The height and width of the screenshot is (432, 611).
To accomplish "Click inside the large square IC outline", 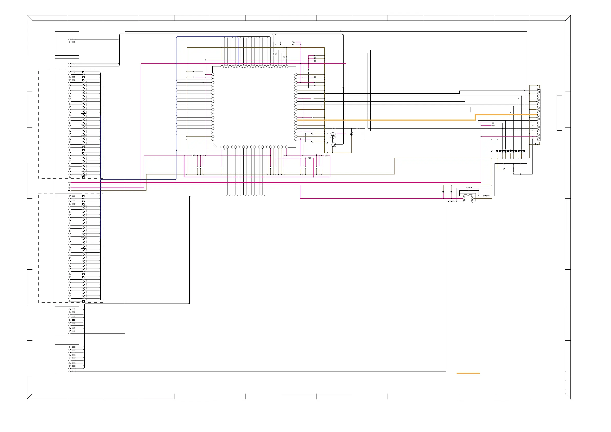I will (254, 106).
